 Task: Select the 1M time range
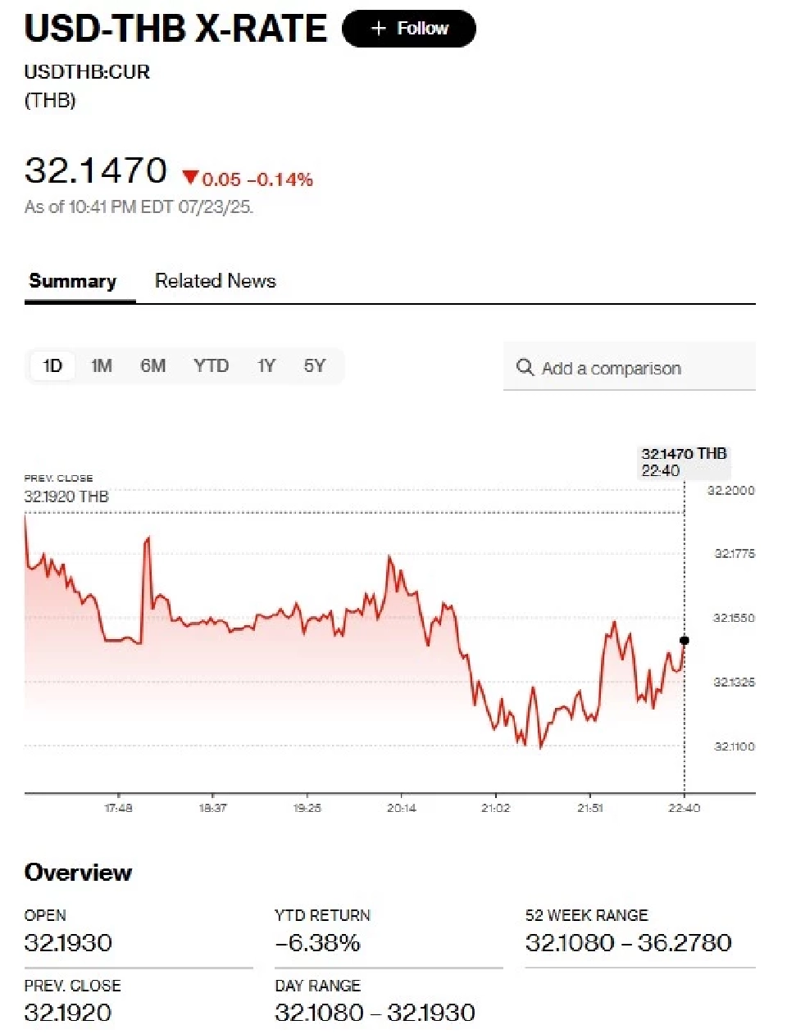click(102, 365)
